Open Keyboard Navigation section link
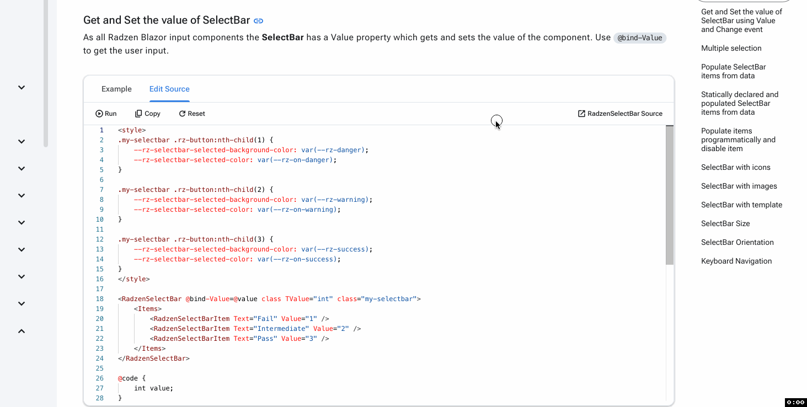This screenshot has width=807, height=407. point(736,261)
